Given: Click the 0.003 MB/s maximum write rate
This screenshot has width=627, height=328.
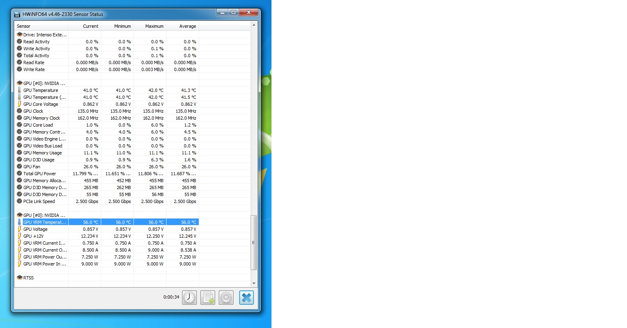Looking at the screenshot, I should [152, 69].
